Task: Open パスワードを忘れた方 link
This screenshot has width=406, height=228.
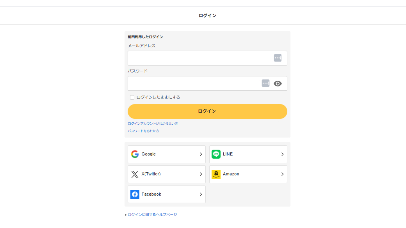Action: 143,131
